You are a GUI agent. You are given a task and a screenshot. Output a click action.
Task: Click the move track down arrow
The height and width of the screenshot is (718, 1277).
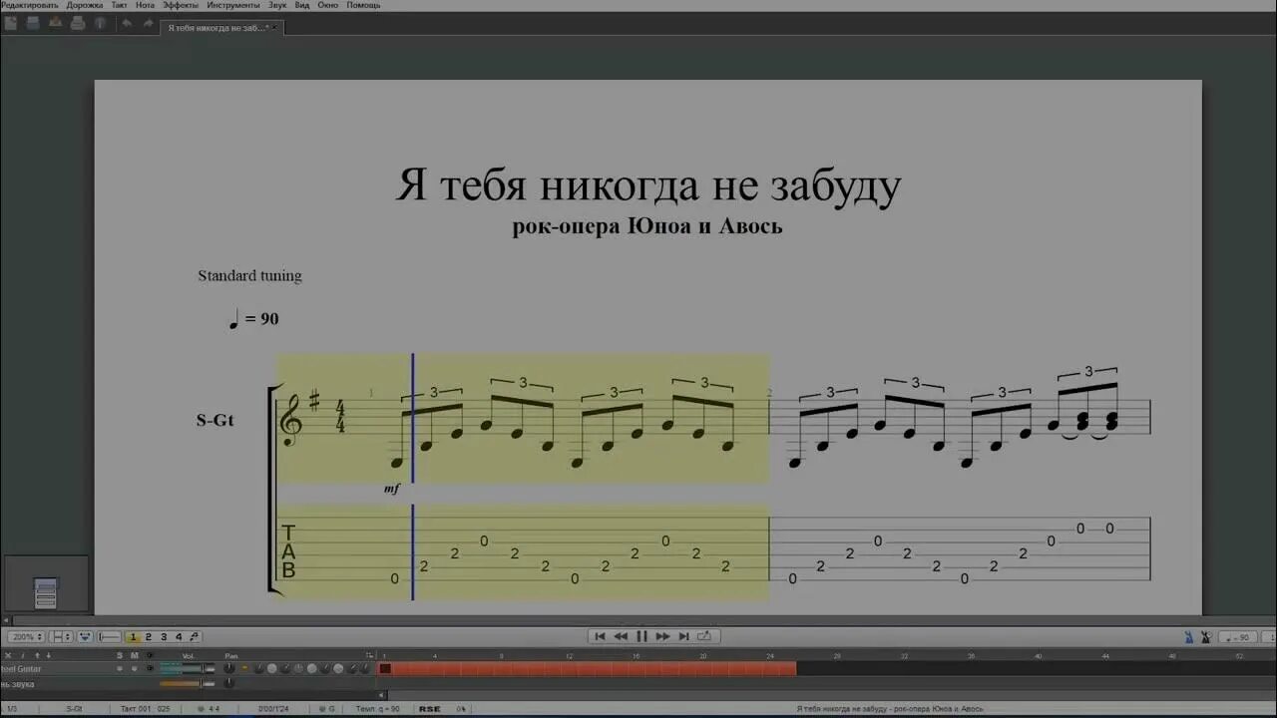tap(49, 655)
